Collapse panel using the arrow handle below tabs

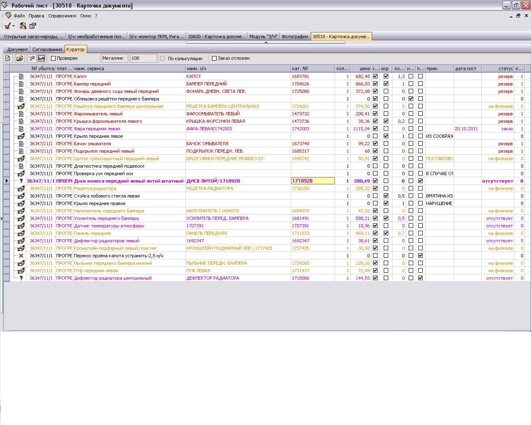[x=265, y=42]
